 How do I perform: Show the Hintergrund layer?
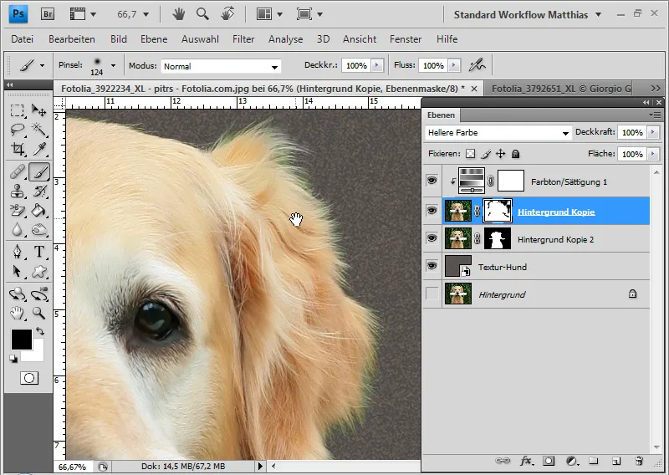click(x=432, y=294)
